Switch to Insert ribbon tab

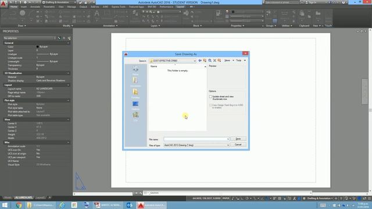tap(24, 7)
